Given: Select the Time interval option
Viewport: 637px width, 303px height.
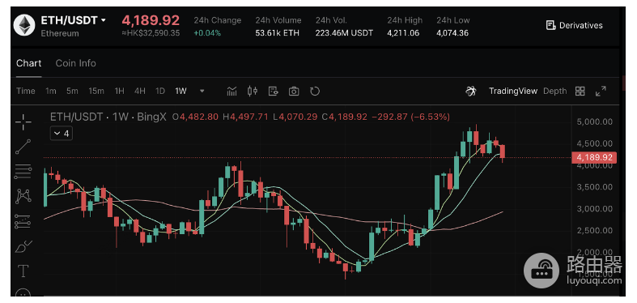Looking at the screenshot, I should pos(26,91).
